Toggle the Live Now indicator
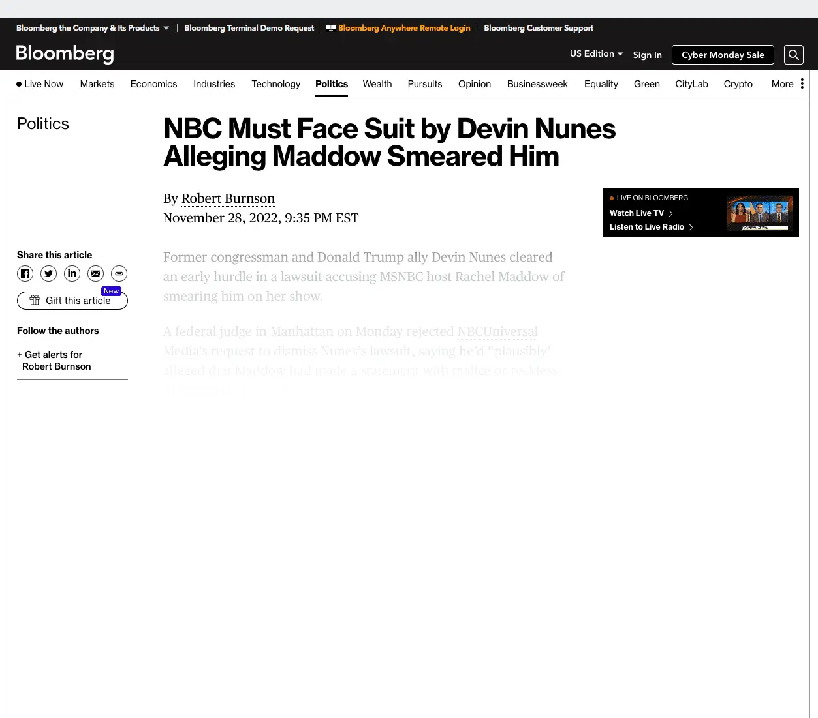The width and height of the screenshot is (818, 718). [39, 84]
